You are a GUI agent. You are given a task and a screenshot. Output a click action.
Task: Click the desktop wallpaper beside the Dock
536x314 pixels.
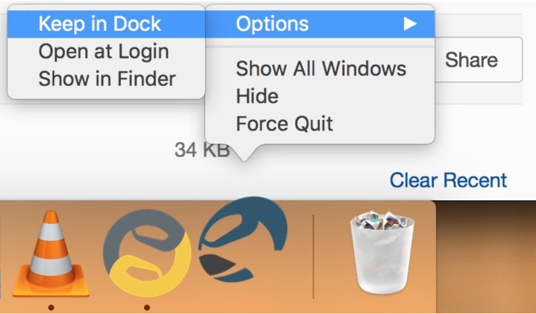click(x=486, y=257)
